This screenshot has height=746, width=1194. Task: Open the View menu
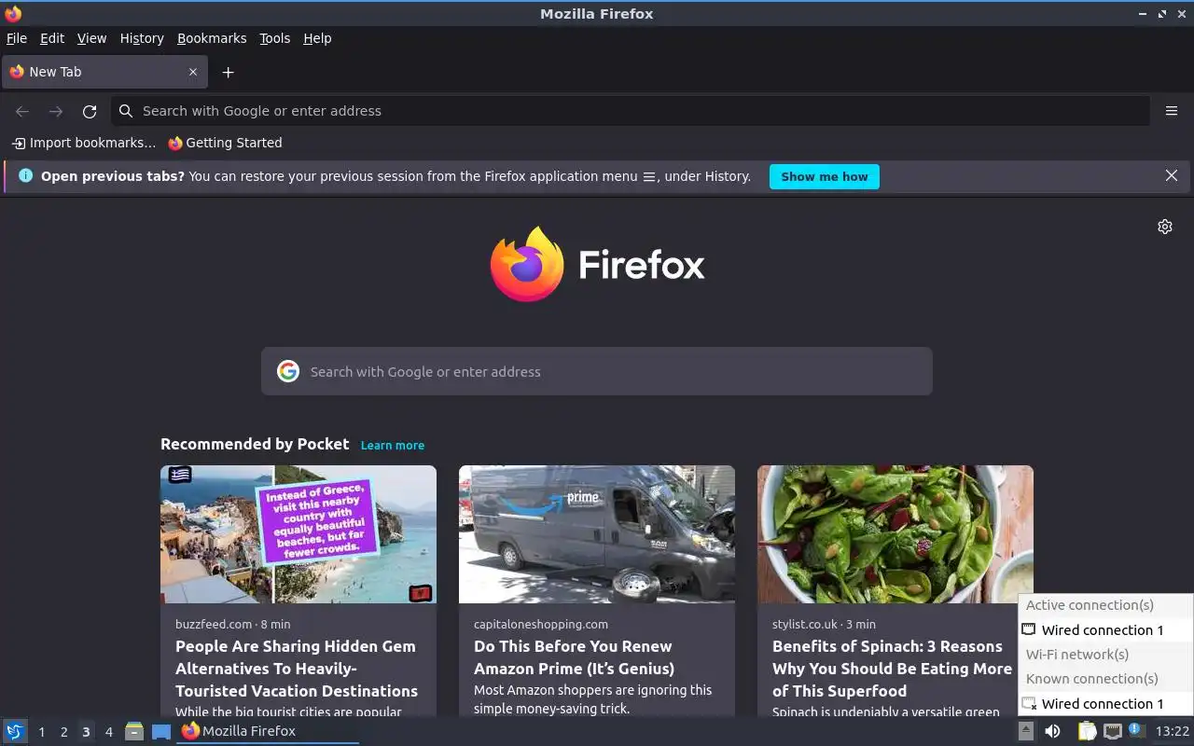(91, 38)
